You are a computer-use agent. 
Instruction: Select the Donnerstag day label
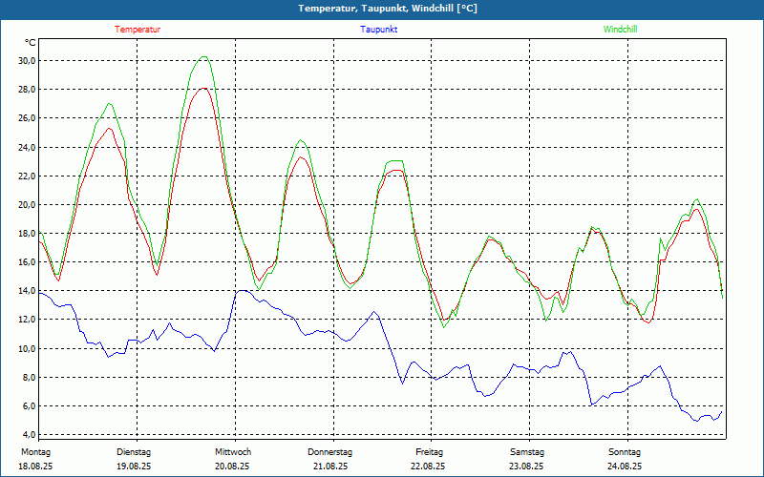[x=330, y=451]
